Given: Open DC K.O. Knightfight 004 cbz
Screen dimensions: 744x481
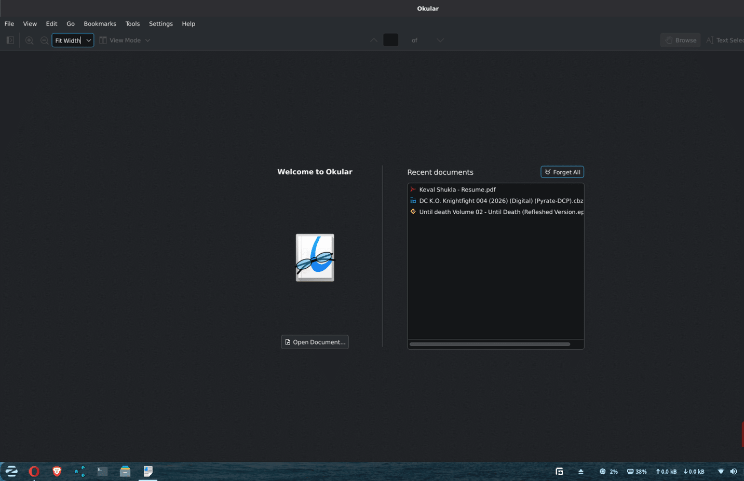Looking at the screenshot, I should point(496,201).
